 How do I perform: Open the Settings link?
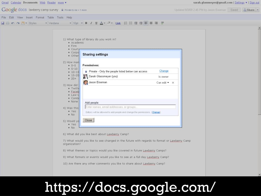[x=240, y=3]
